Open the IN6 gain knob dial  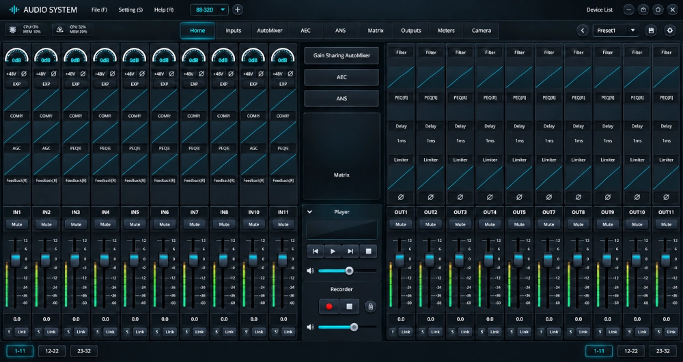[164, 56]
